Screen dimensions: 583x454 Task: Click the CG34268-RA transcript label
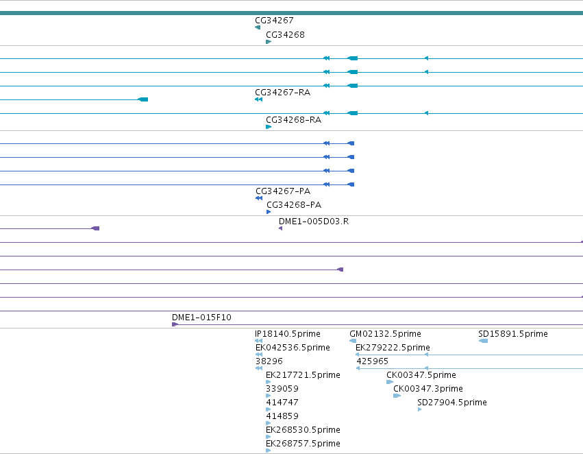point(293,120)
